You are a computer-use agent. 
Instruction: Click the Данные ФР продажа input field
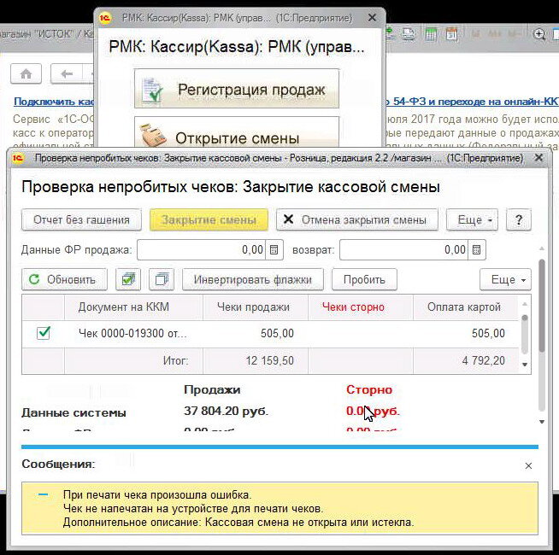tap(201, 249)
